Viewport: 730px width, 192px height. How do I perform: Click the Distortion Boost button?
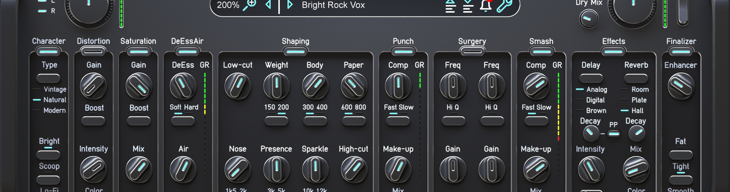click(93, 121)
